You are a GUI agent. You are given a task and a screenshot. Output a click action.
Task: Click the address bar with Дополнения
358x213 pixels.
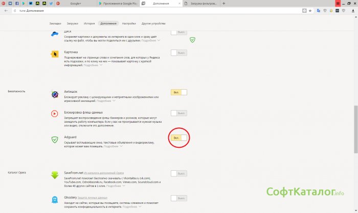pos(153,10)
